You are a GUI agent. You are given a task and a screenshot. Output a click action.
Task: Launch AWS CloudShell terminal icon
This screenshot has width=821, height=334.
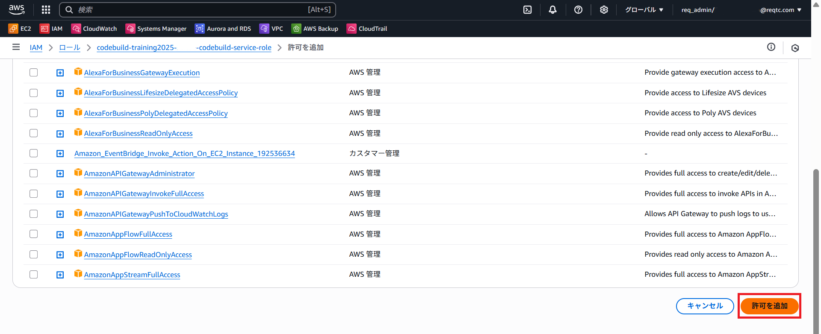click(x=528, y=9)
